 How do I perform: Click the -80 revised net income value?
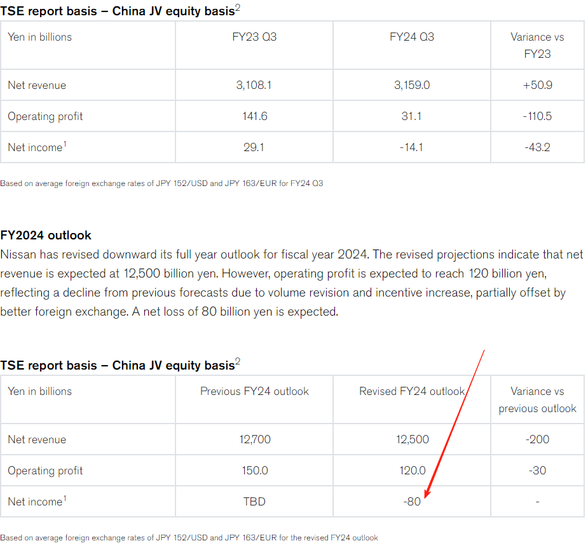coord(412,502)
